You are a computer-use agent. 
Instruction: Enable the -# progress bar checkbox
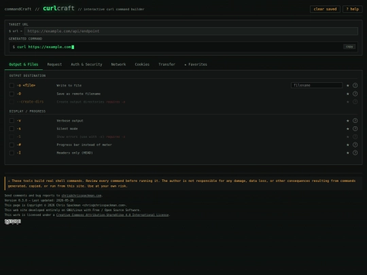(12, 145)
